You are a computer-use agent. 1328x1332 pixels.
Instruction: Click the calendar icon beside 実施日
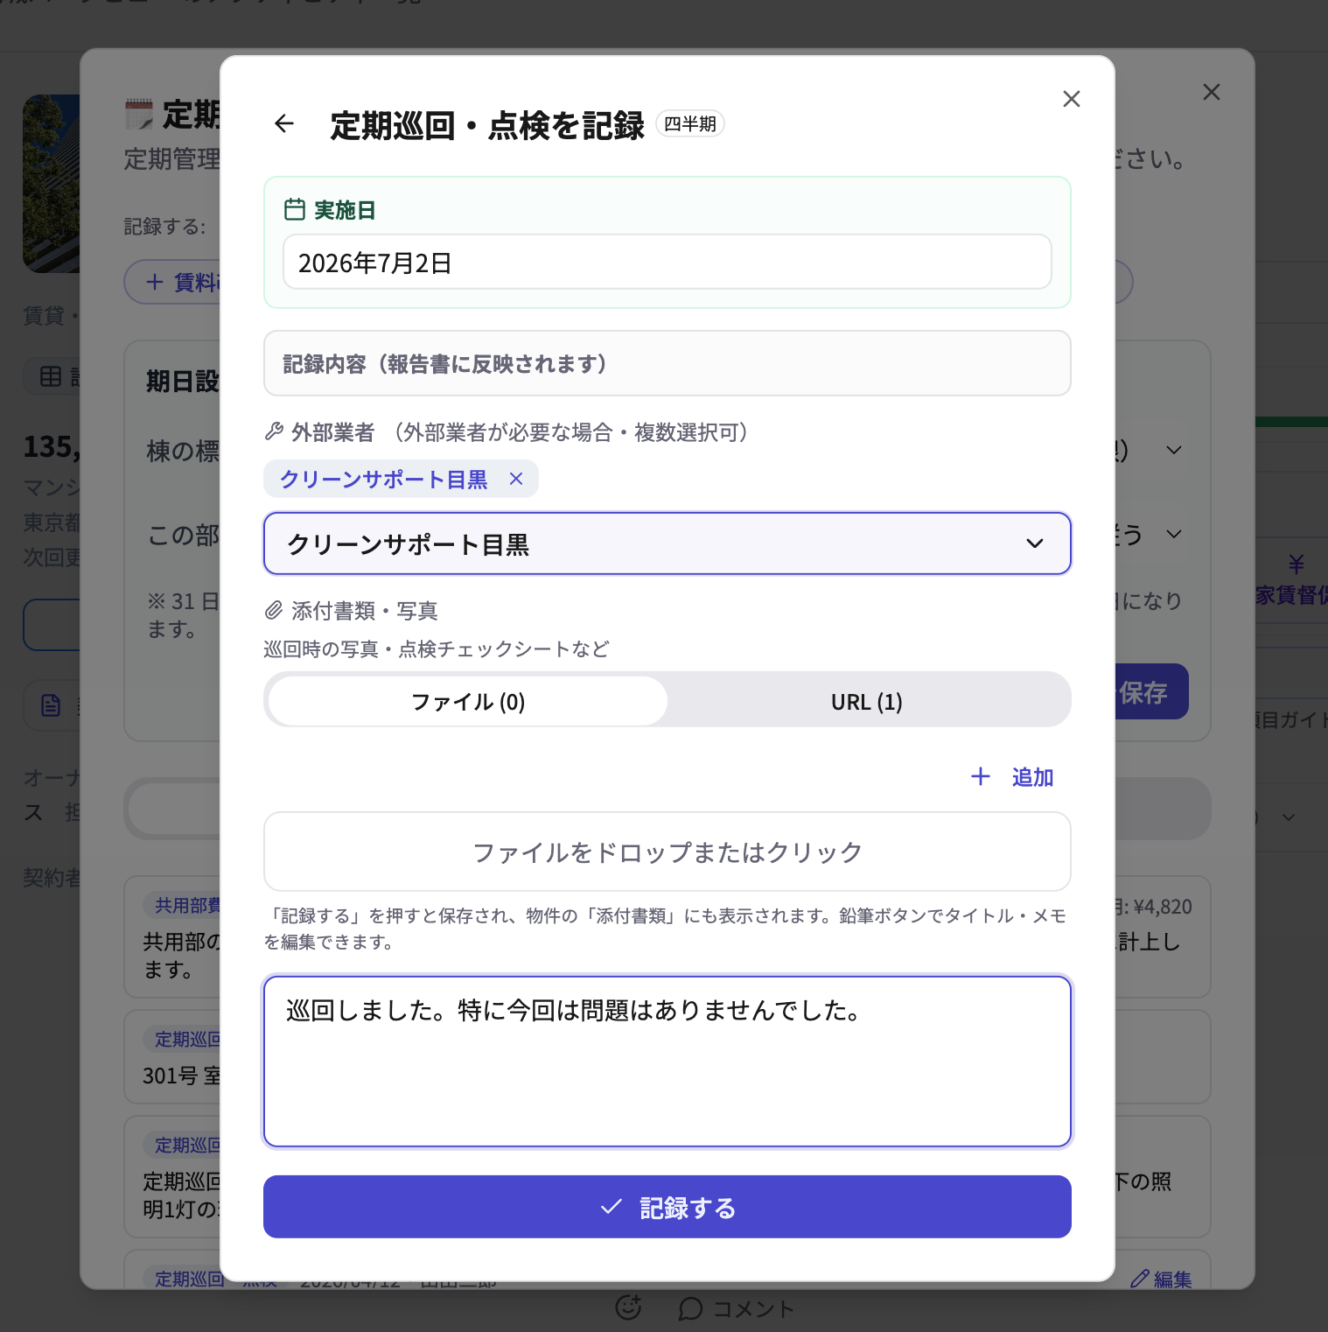tap(295, 209)
